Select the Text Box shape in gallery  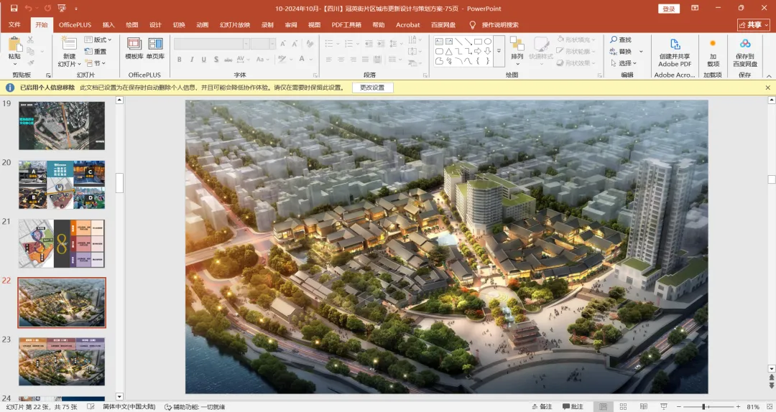click(439, 42)
